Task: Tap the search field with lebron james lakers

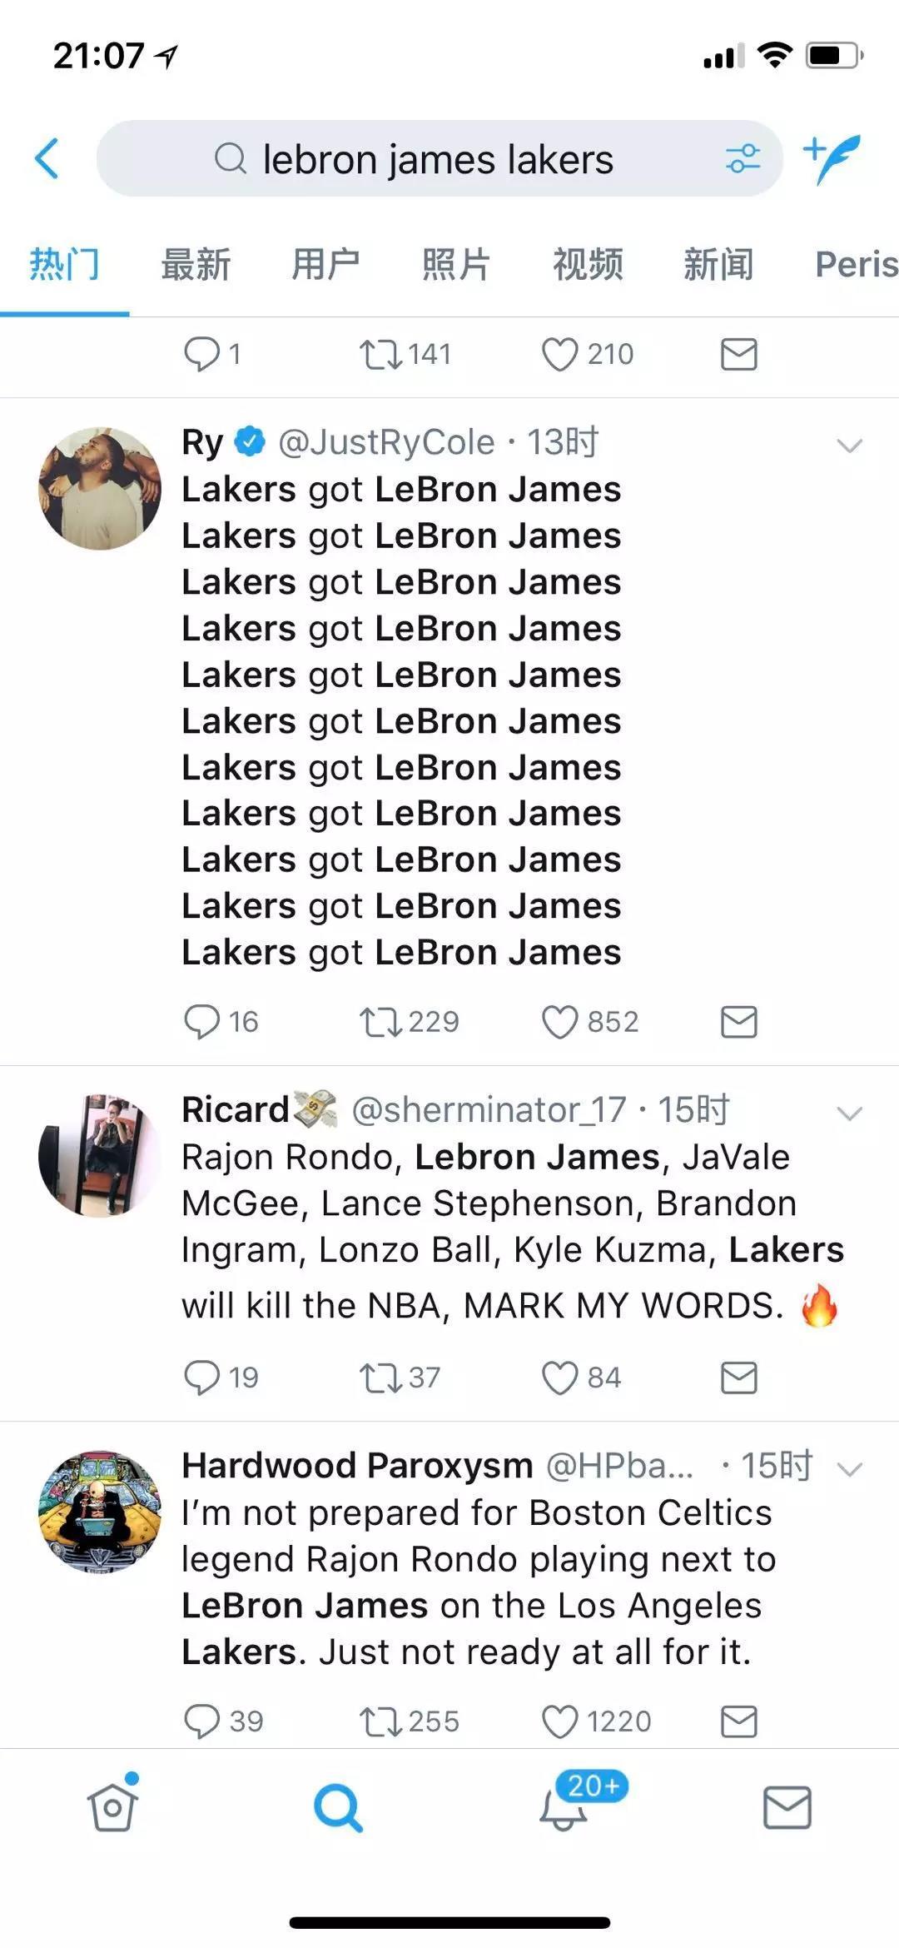Action: (x=438, y=158)
